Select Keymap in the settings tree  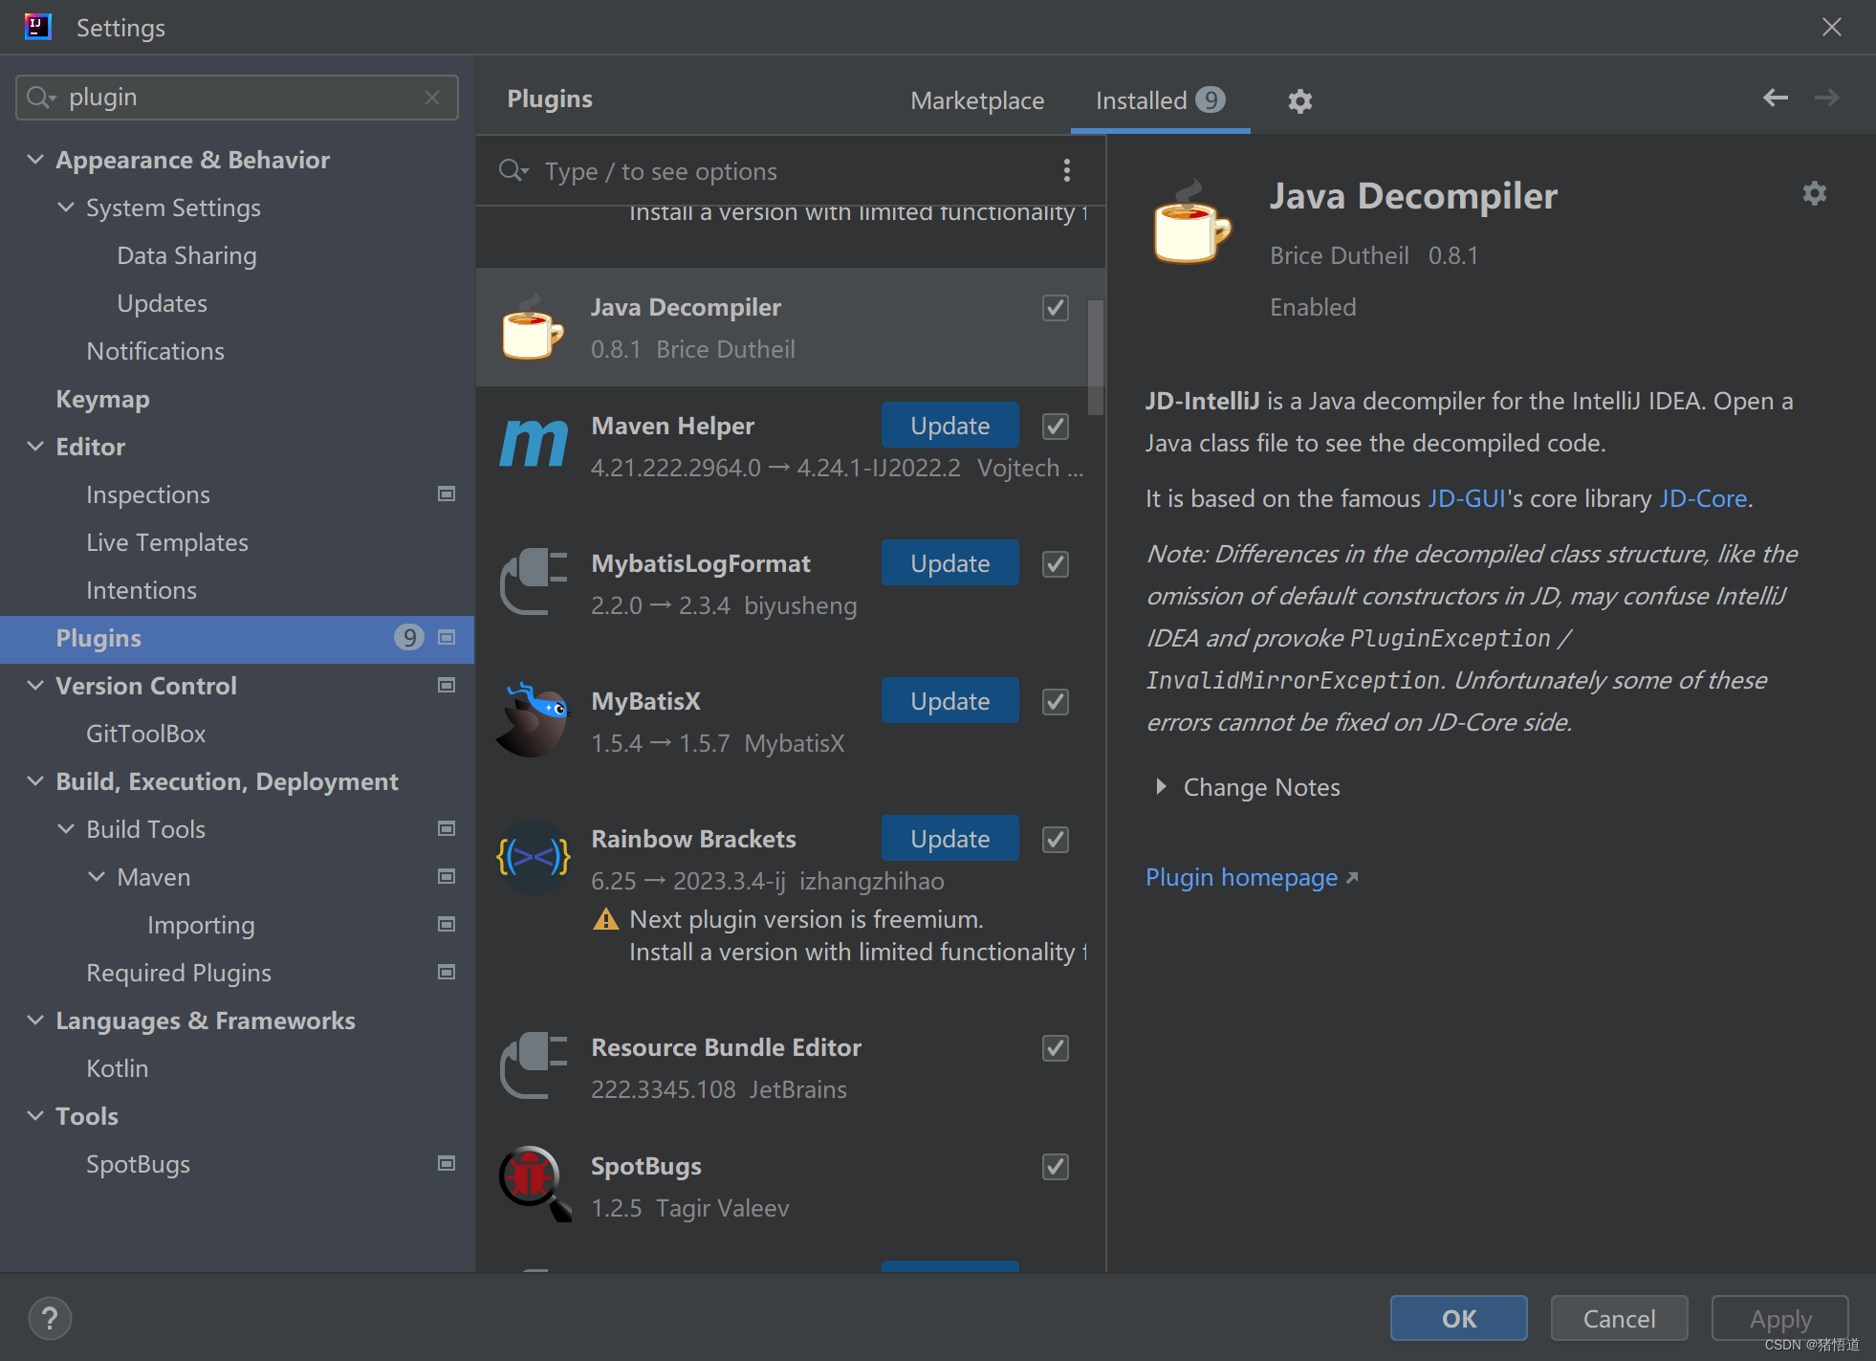(102, 399)
